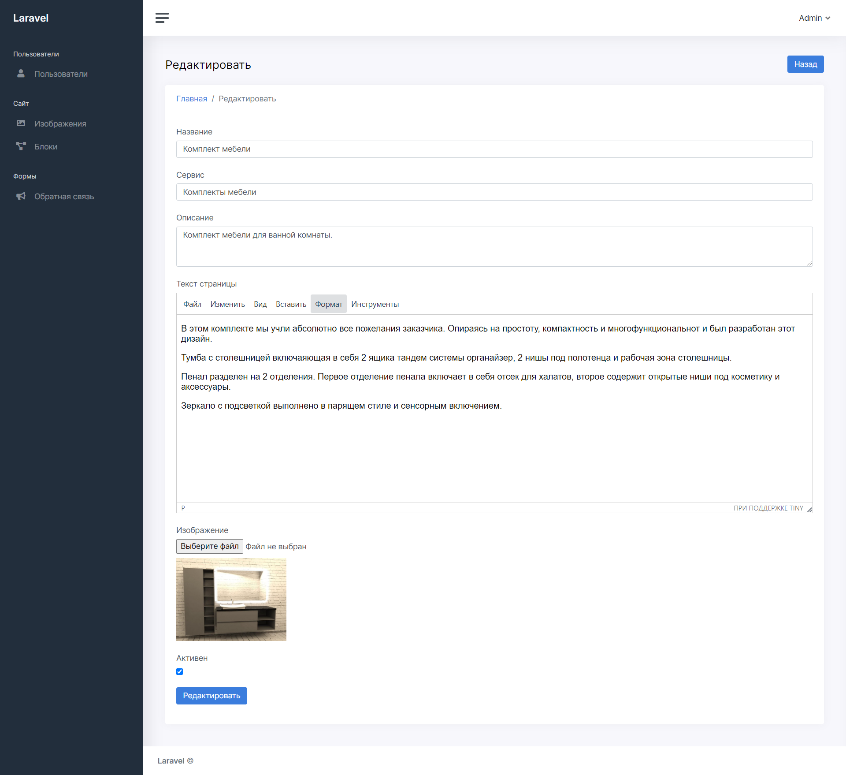Open the Вставить dropdown menu

[x=290, y=304]
